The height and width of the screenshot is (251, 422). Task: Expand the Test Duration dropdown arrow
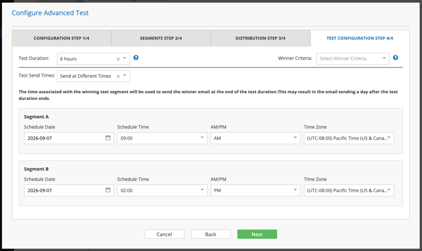(125, 59)
